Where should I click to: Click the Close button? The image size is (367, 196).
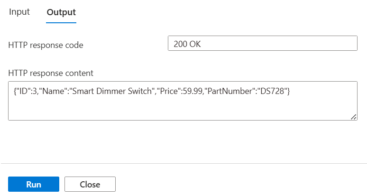pos(90,184)
